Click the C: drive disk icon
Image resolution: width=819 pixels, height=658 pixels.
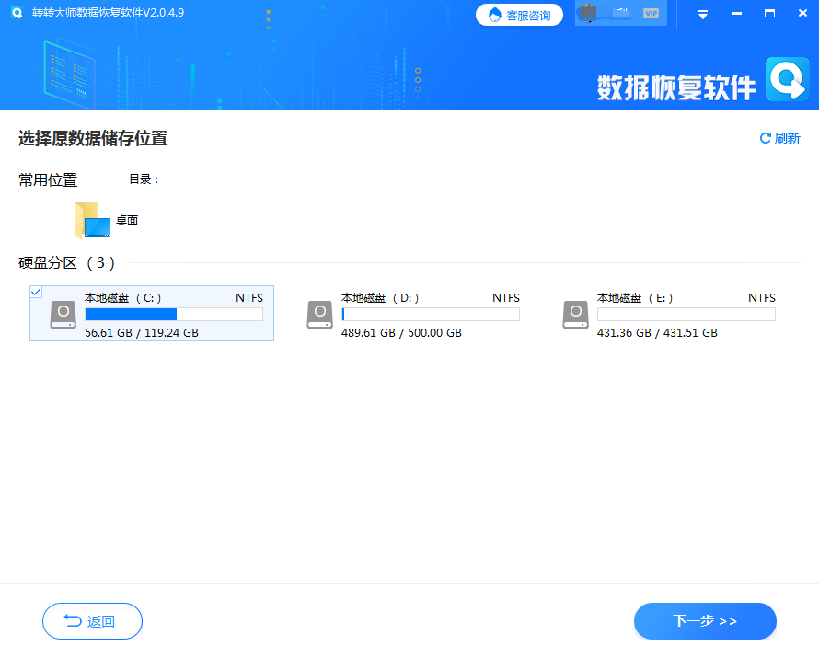pos(63,315)
